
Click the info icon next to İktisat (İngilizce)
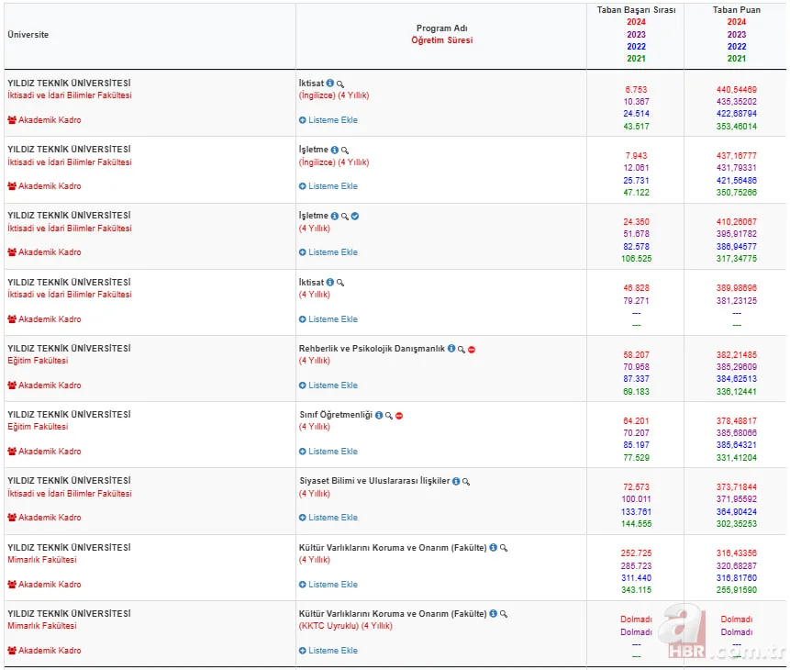[330, 84]
